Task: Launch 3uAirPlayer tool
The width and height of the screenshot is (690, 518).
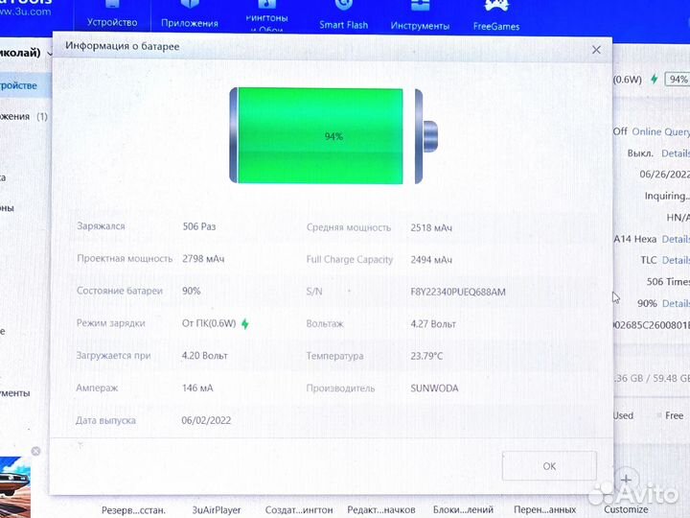Action: 217,510
